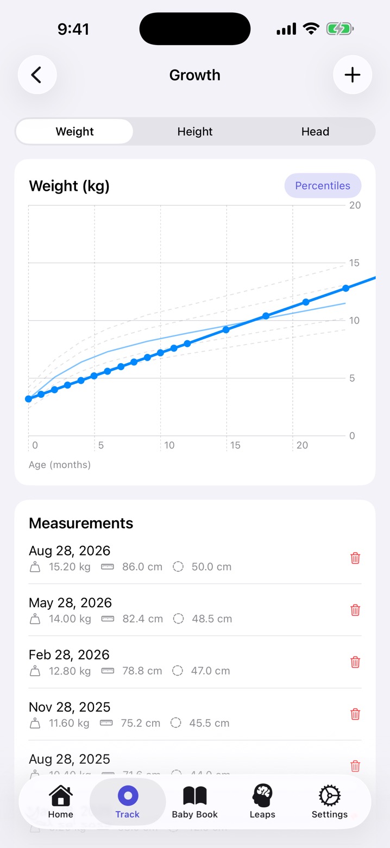Delete the Feb 28, 2026 measurement

click(x=355, y=662)
